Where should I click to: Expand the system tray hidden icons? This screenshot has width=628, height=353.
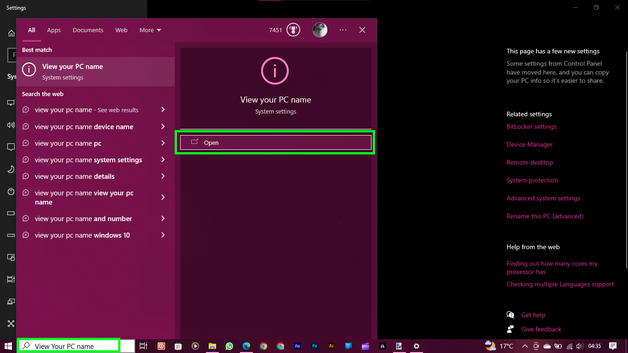pos(525,346)
